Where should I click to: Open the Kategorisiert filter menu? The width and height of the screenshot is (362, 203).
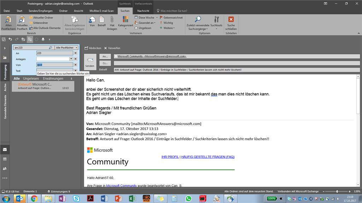[125, 23]
